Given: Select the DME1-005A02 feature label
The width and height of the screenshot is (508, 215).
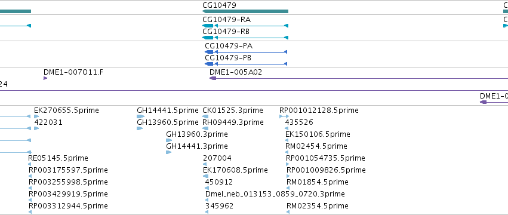Looking at the screenshot, I should (236, 72).
